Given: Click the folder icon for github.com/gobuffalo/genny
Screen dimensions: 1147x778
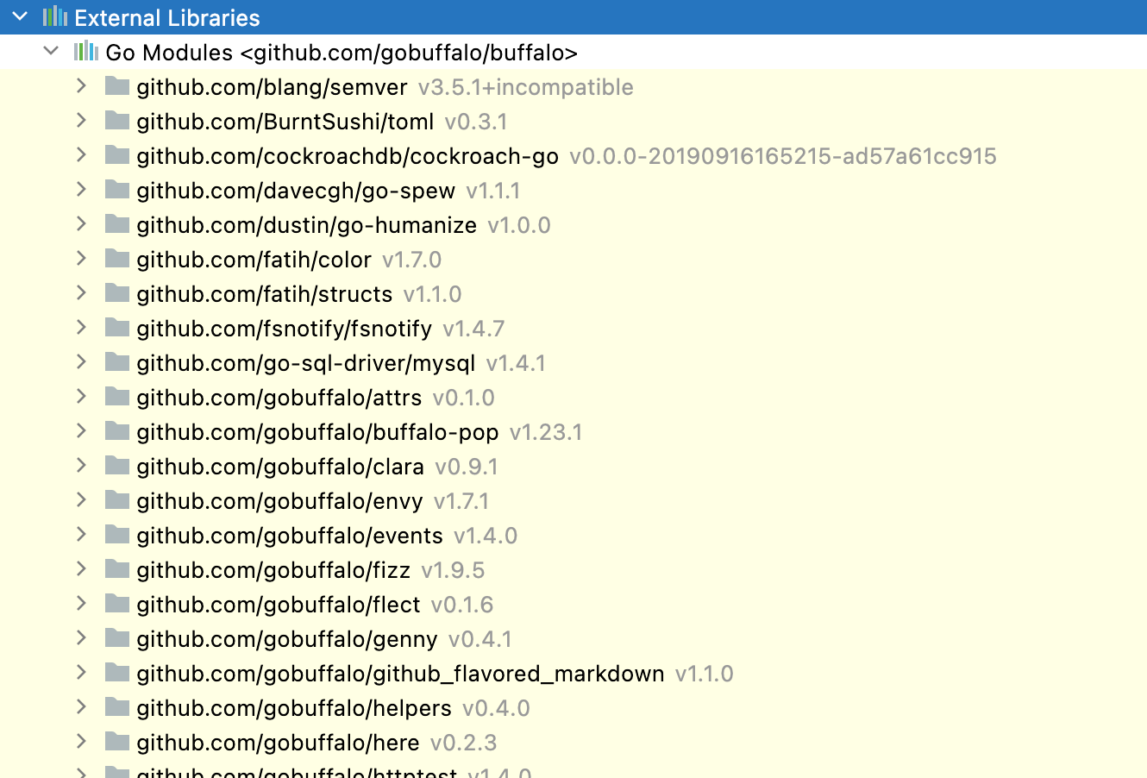Looking at the screenshot, I should 116,638.
